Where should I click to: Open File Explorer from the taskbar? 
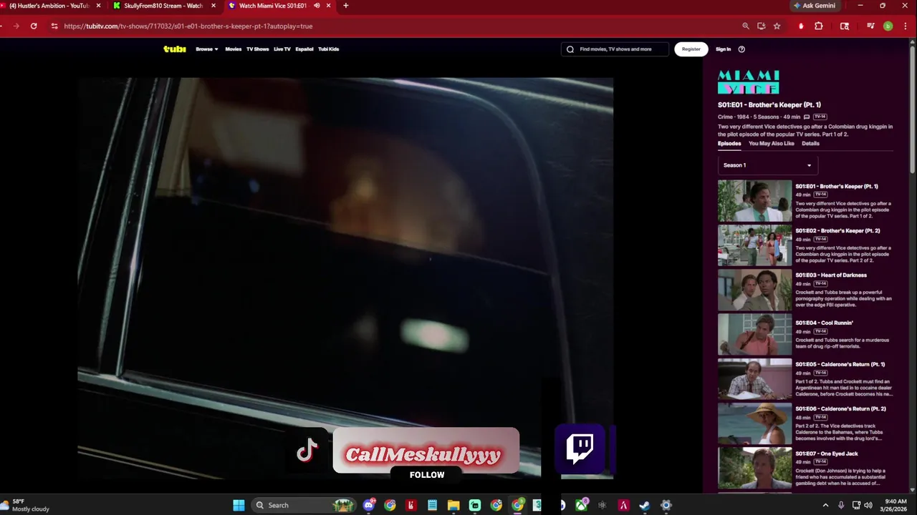pyautogui.click(x=453, y=505)
